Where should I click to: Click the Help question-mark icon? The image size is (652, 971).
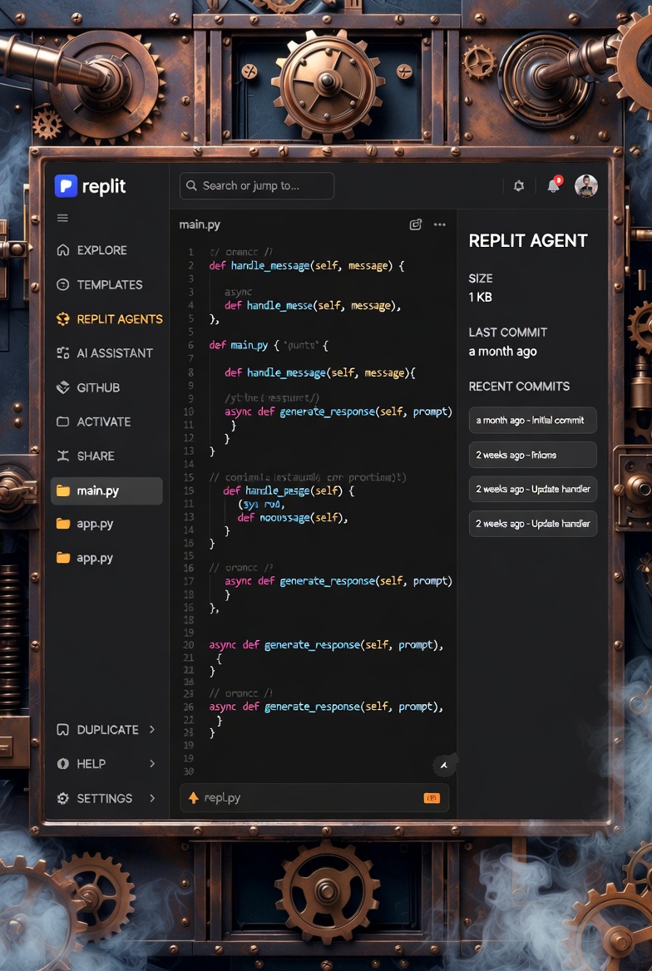pyautogui.click(x=62, y=763)
